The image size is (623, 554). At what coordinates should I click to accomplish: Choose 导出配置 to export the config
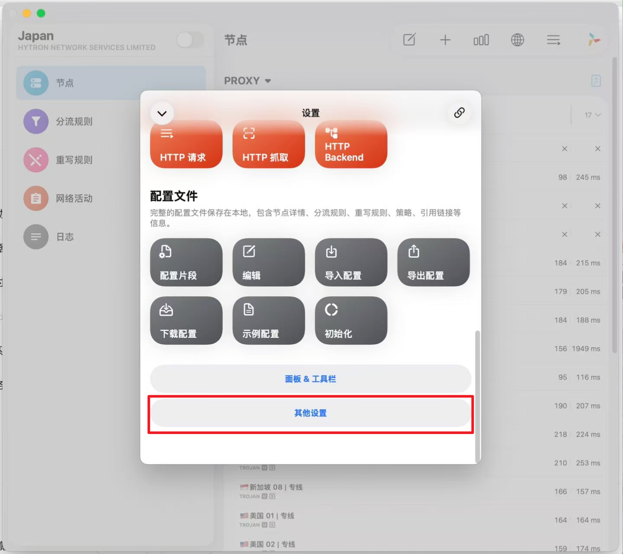(x=433, y=262)
